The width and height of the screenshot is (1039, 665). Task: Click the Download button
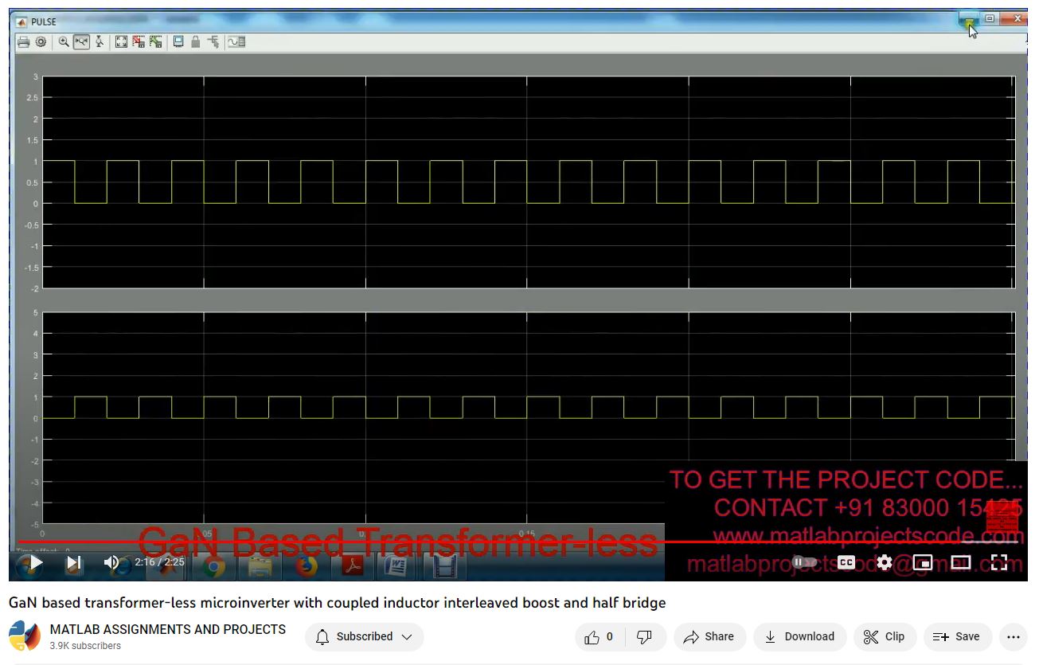pyautogui.click(x=799, y=636)
